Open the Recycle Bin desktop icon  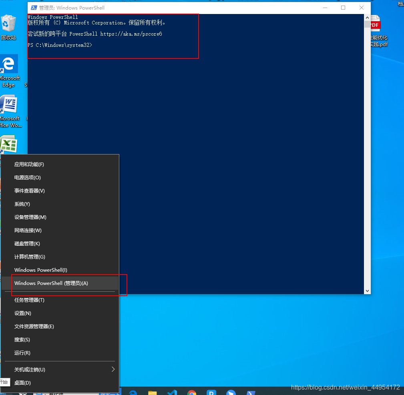(x=8, y=27)
